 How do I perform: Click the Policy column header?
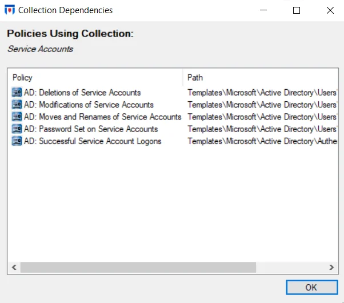[95, 78]
